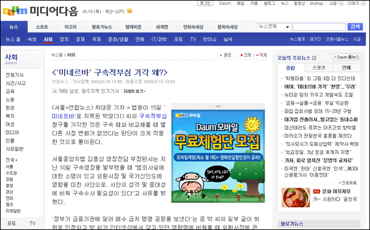This screenshot has width=370, height=230.
Task: Click 구속적부심 link in article text
Action: tap(153, 116)
